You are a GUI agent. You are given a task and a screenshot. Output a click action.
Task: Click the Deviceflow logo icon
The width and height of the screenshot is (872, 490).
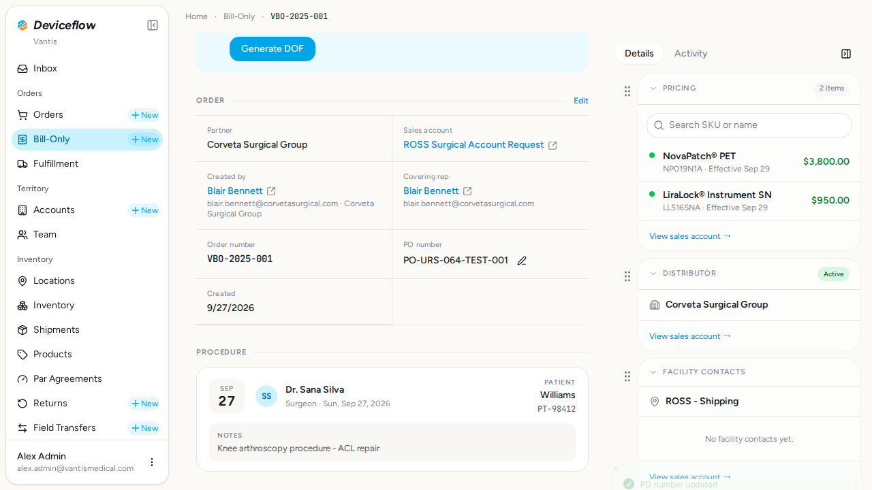pos(22,25)
